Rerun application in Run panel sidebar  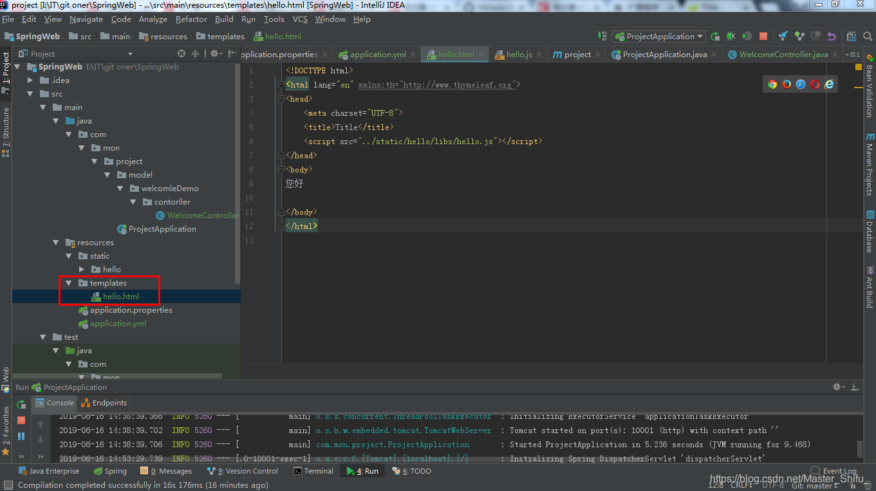(21, 405)
